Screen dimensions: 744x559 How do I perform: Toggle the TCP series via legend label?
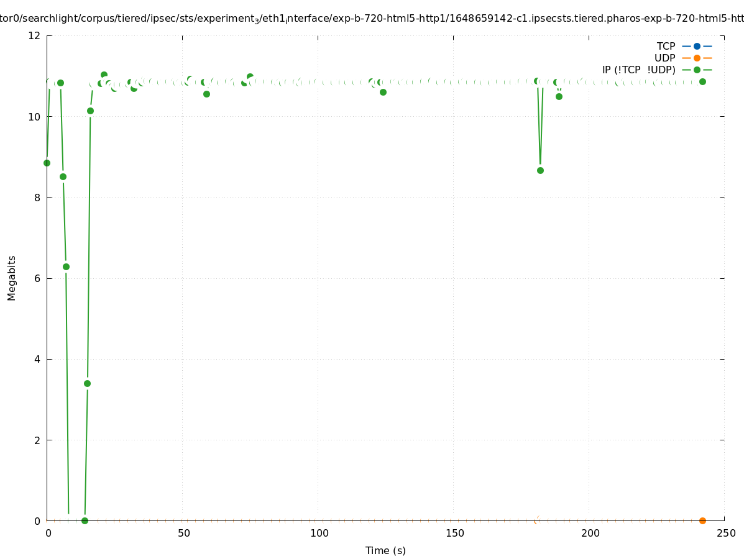[666, 46]
